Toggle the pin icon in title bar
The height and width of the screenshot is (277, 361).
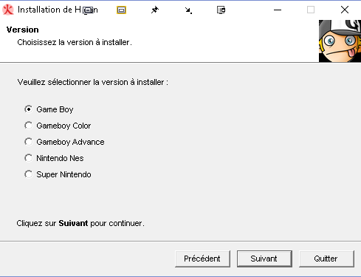pos(155,10)
